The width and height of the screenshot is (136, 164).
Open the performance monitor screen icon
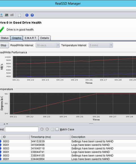pos(7,15)
